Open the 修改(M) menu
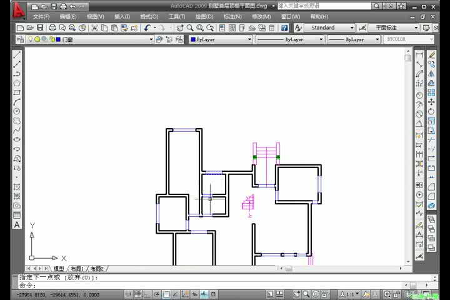Screen dimensions: 450x300 261,17
